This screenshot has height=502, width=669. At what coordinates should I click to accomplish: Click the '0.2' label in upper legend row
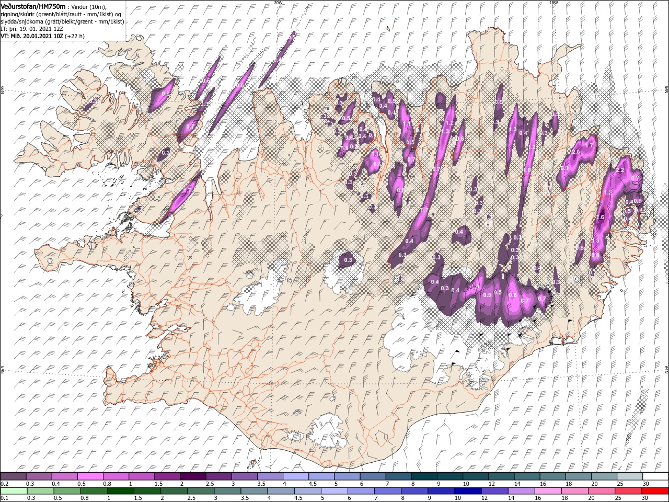pos(4,484)
